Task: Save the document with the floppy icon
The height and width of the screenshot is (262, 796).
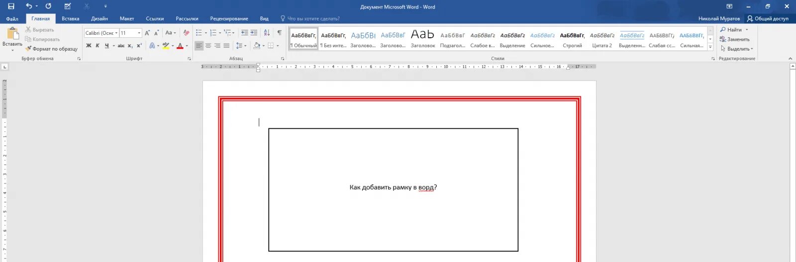Action: pos(11,6)
